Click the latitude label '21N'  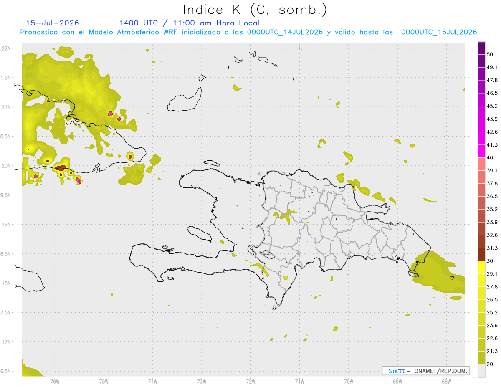point(6,107)
